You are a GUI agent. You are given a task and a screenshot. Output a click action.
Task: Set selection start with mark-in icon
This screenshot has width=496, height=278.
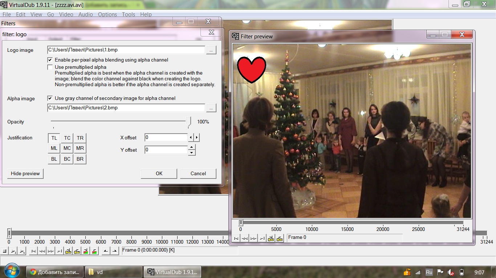(106, 251)
